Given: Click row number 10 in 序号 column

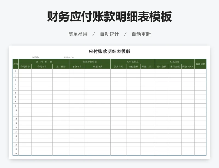Looking at the screenshot, I should (x=16, y=110).
